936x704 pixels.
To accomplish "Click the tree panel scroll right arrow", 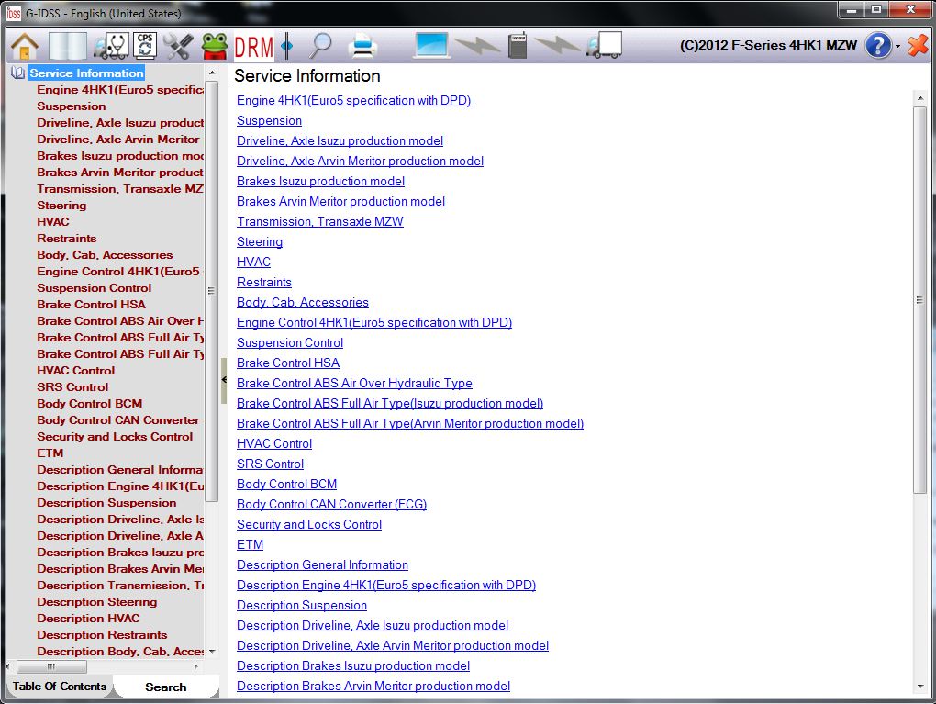I will [x=195, y=666].
